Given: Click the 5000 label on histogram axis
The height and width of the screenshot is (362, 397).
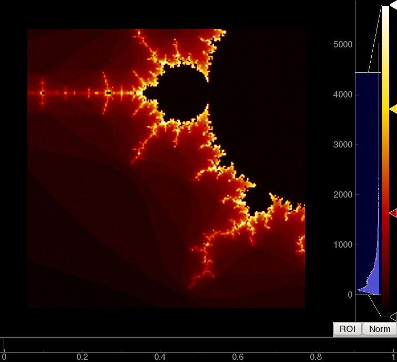Looking at the screenshot, I should 343,45.
